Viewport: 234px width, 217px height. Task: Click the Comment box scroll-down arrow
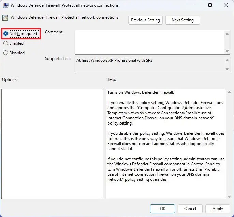(227, 51)
